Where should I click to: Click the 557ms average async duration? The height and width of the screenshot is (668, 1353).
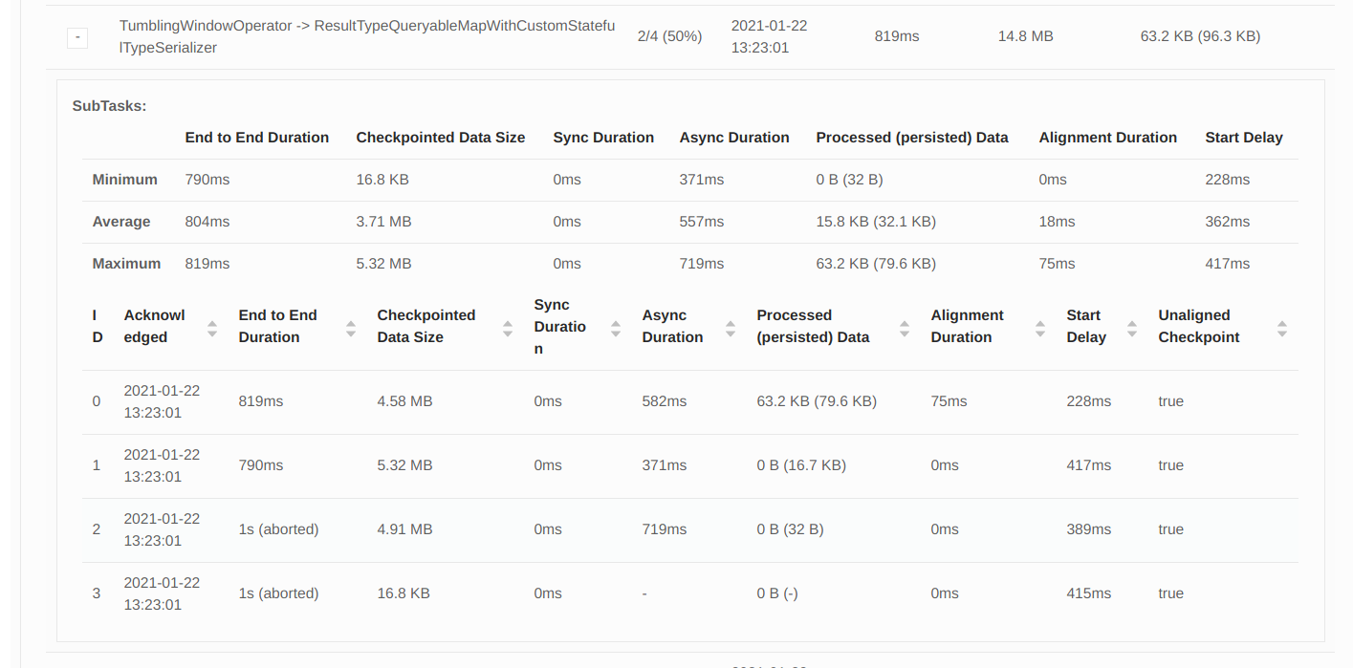(702, 222)
